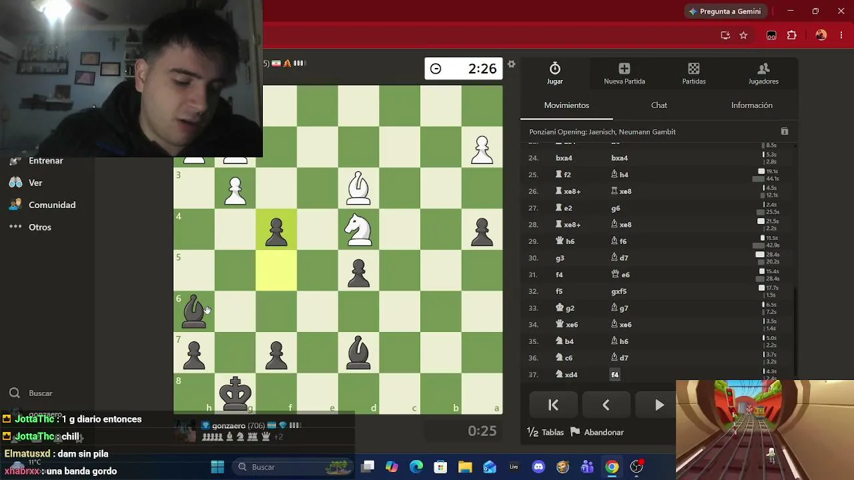Go to move 33 g2 by the king
This screenshot has height=480, width=854.
pyautogui.click(x=565, y=308)
